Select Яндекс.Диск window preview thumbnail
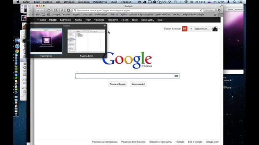Viewport: 259px width, 145px height. point(86,41)
